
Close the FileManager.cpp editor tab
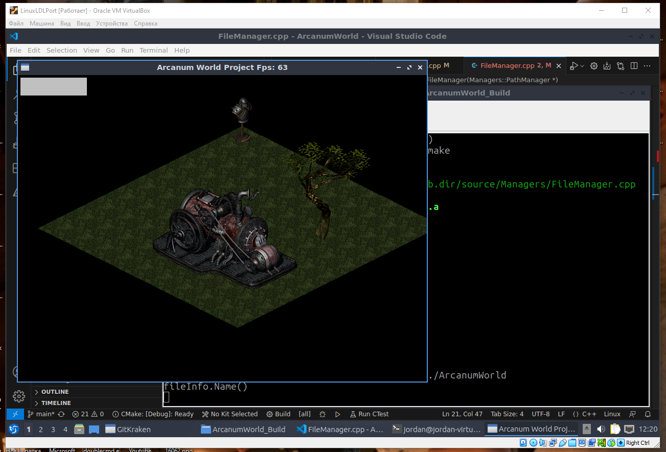click(559, 66)
